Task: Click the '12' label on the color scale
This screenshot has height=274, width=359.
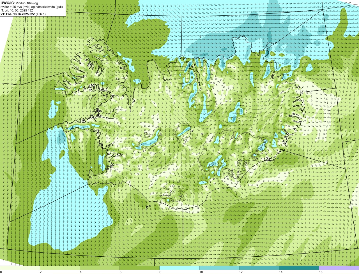Action: click(241, 272)
